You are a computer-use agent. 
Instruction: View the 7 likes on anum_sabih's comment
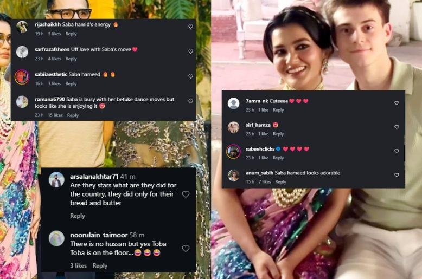(x=265, y=182)
